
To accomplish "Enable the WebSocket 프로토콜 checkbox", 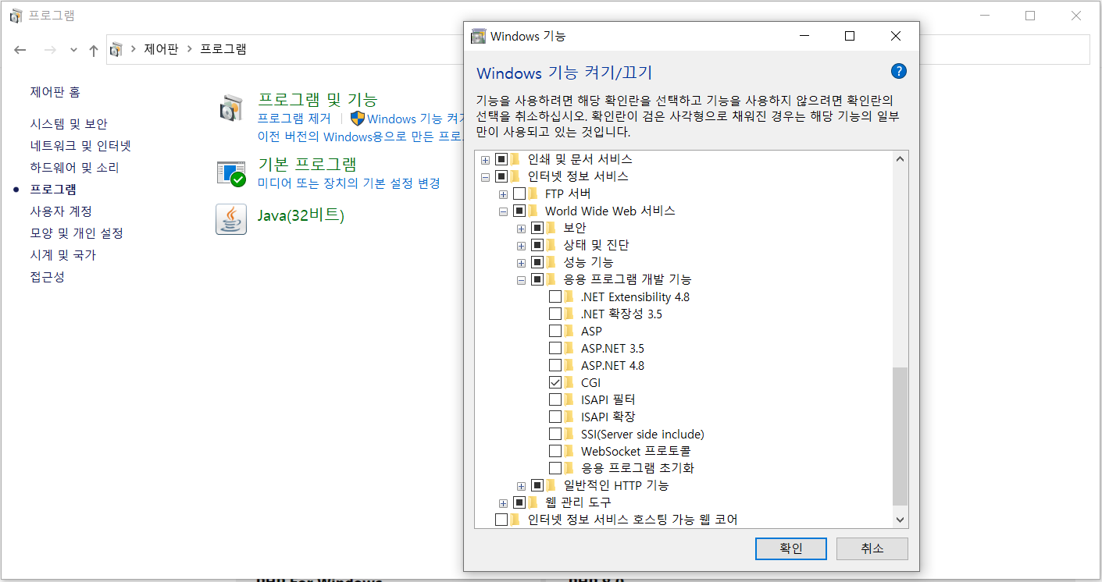I will tap(555, 451).
